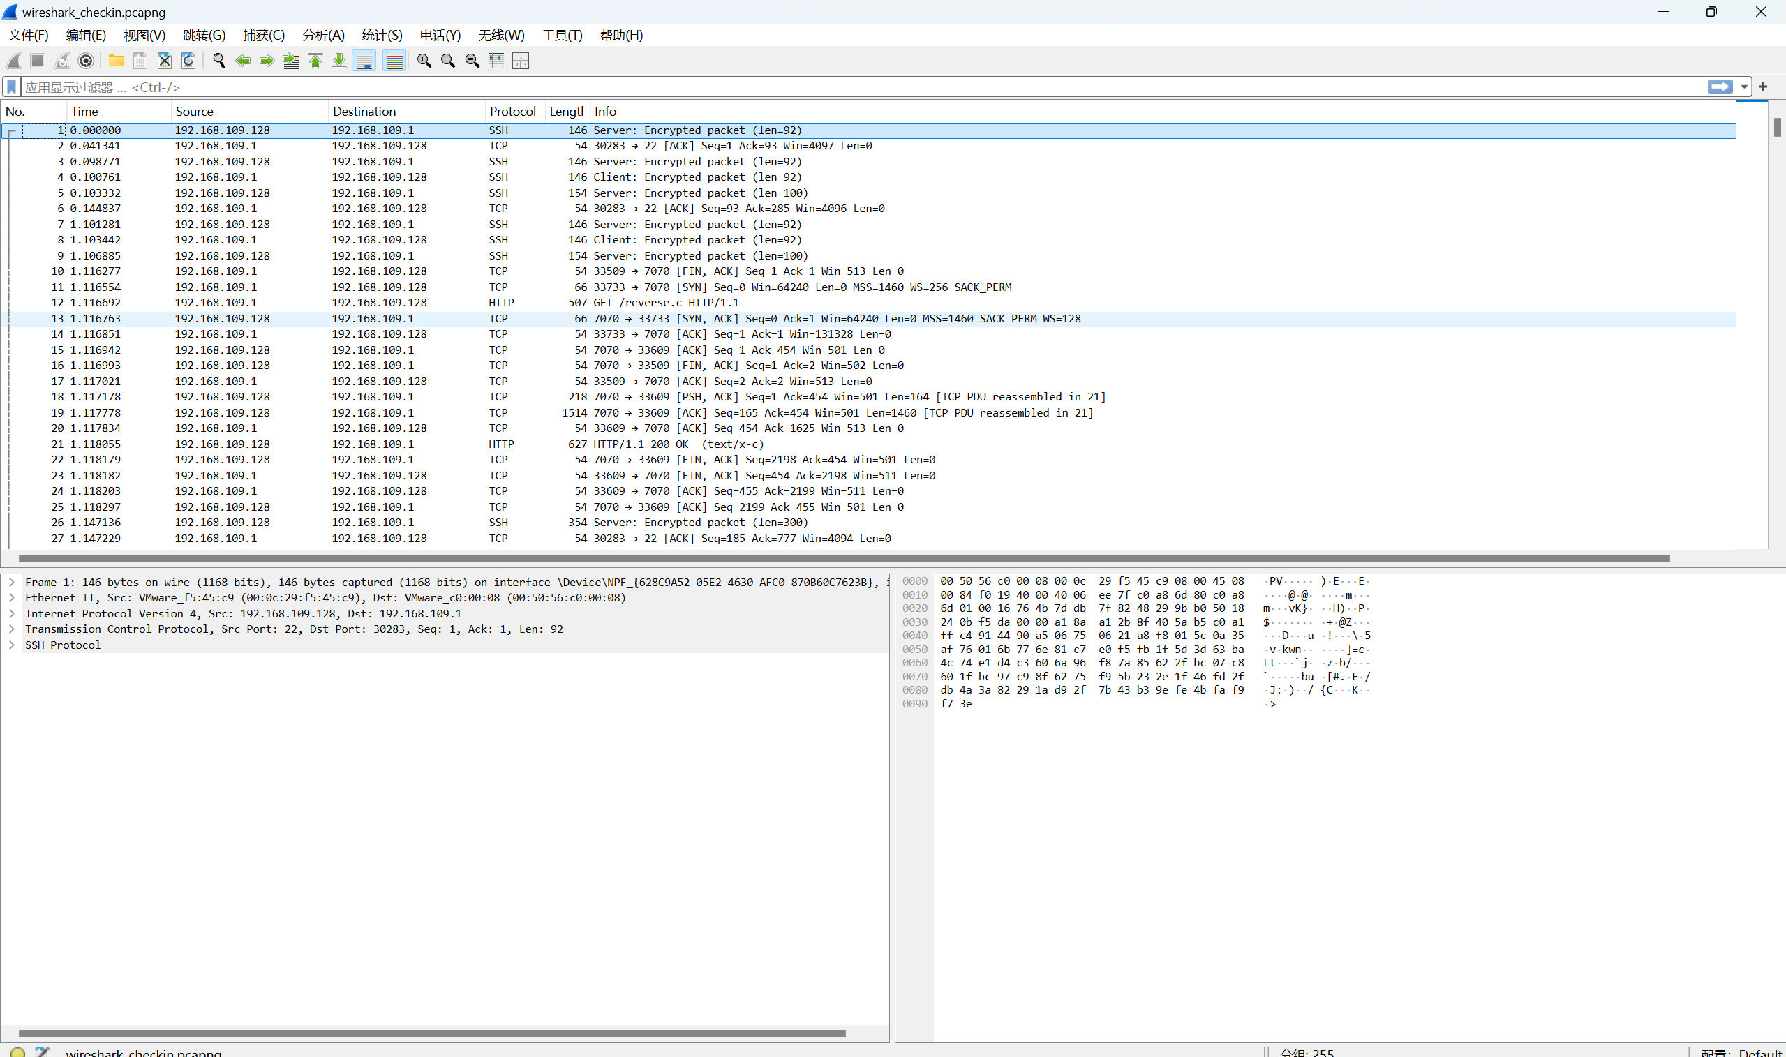Viewport: 1786px width, 1057px height.
Task: Toggle packet list colorization
Action: 394,61
